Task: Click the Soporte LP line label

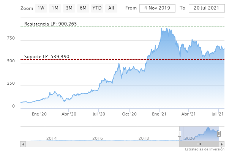Action: pyautogui.click(x=47, y=57)
